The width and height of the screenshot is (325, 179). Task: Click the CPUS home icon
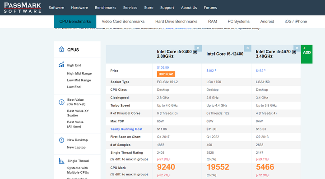coord(61,49)
